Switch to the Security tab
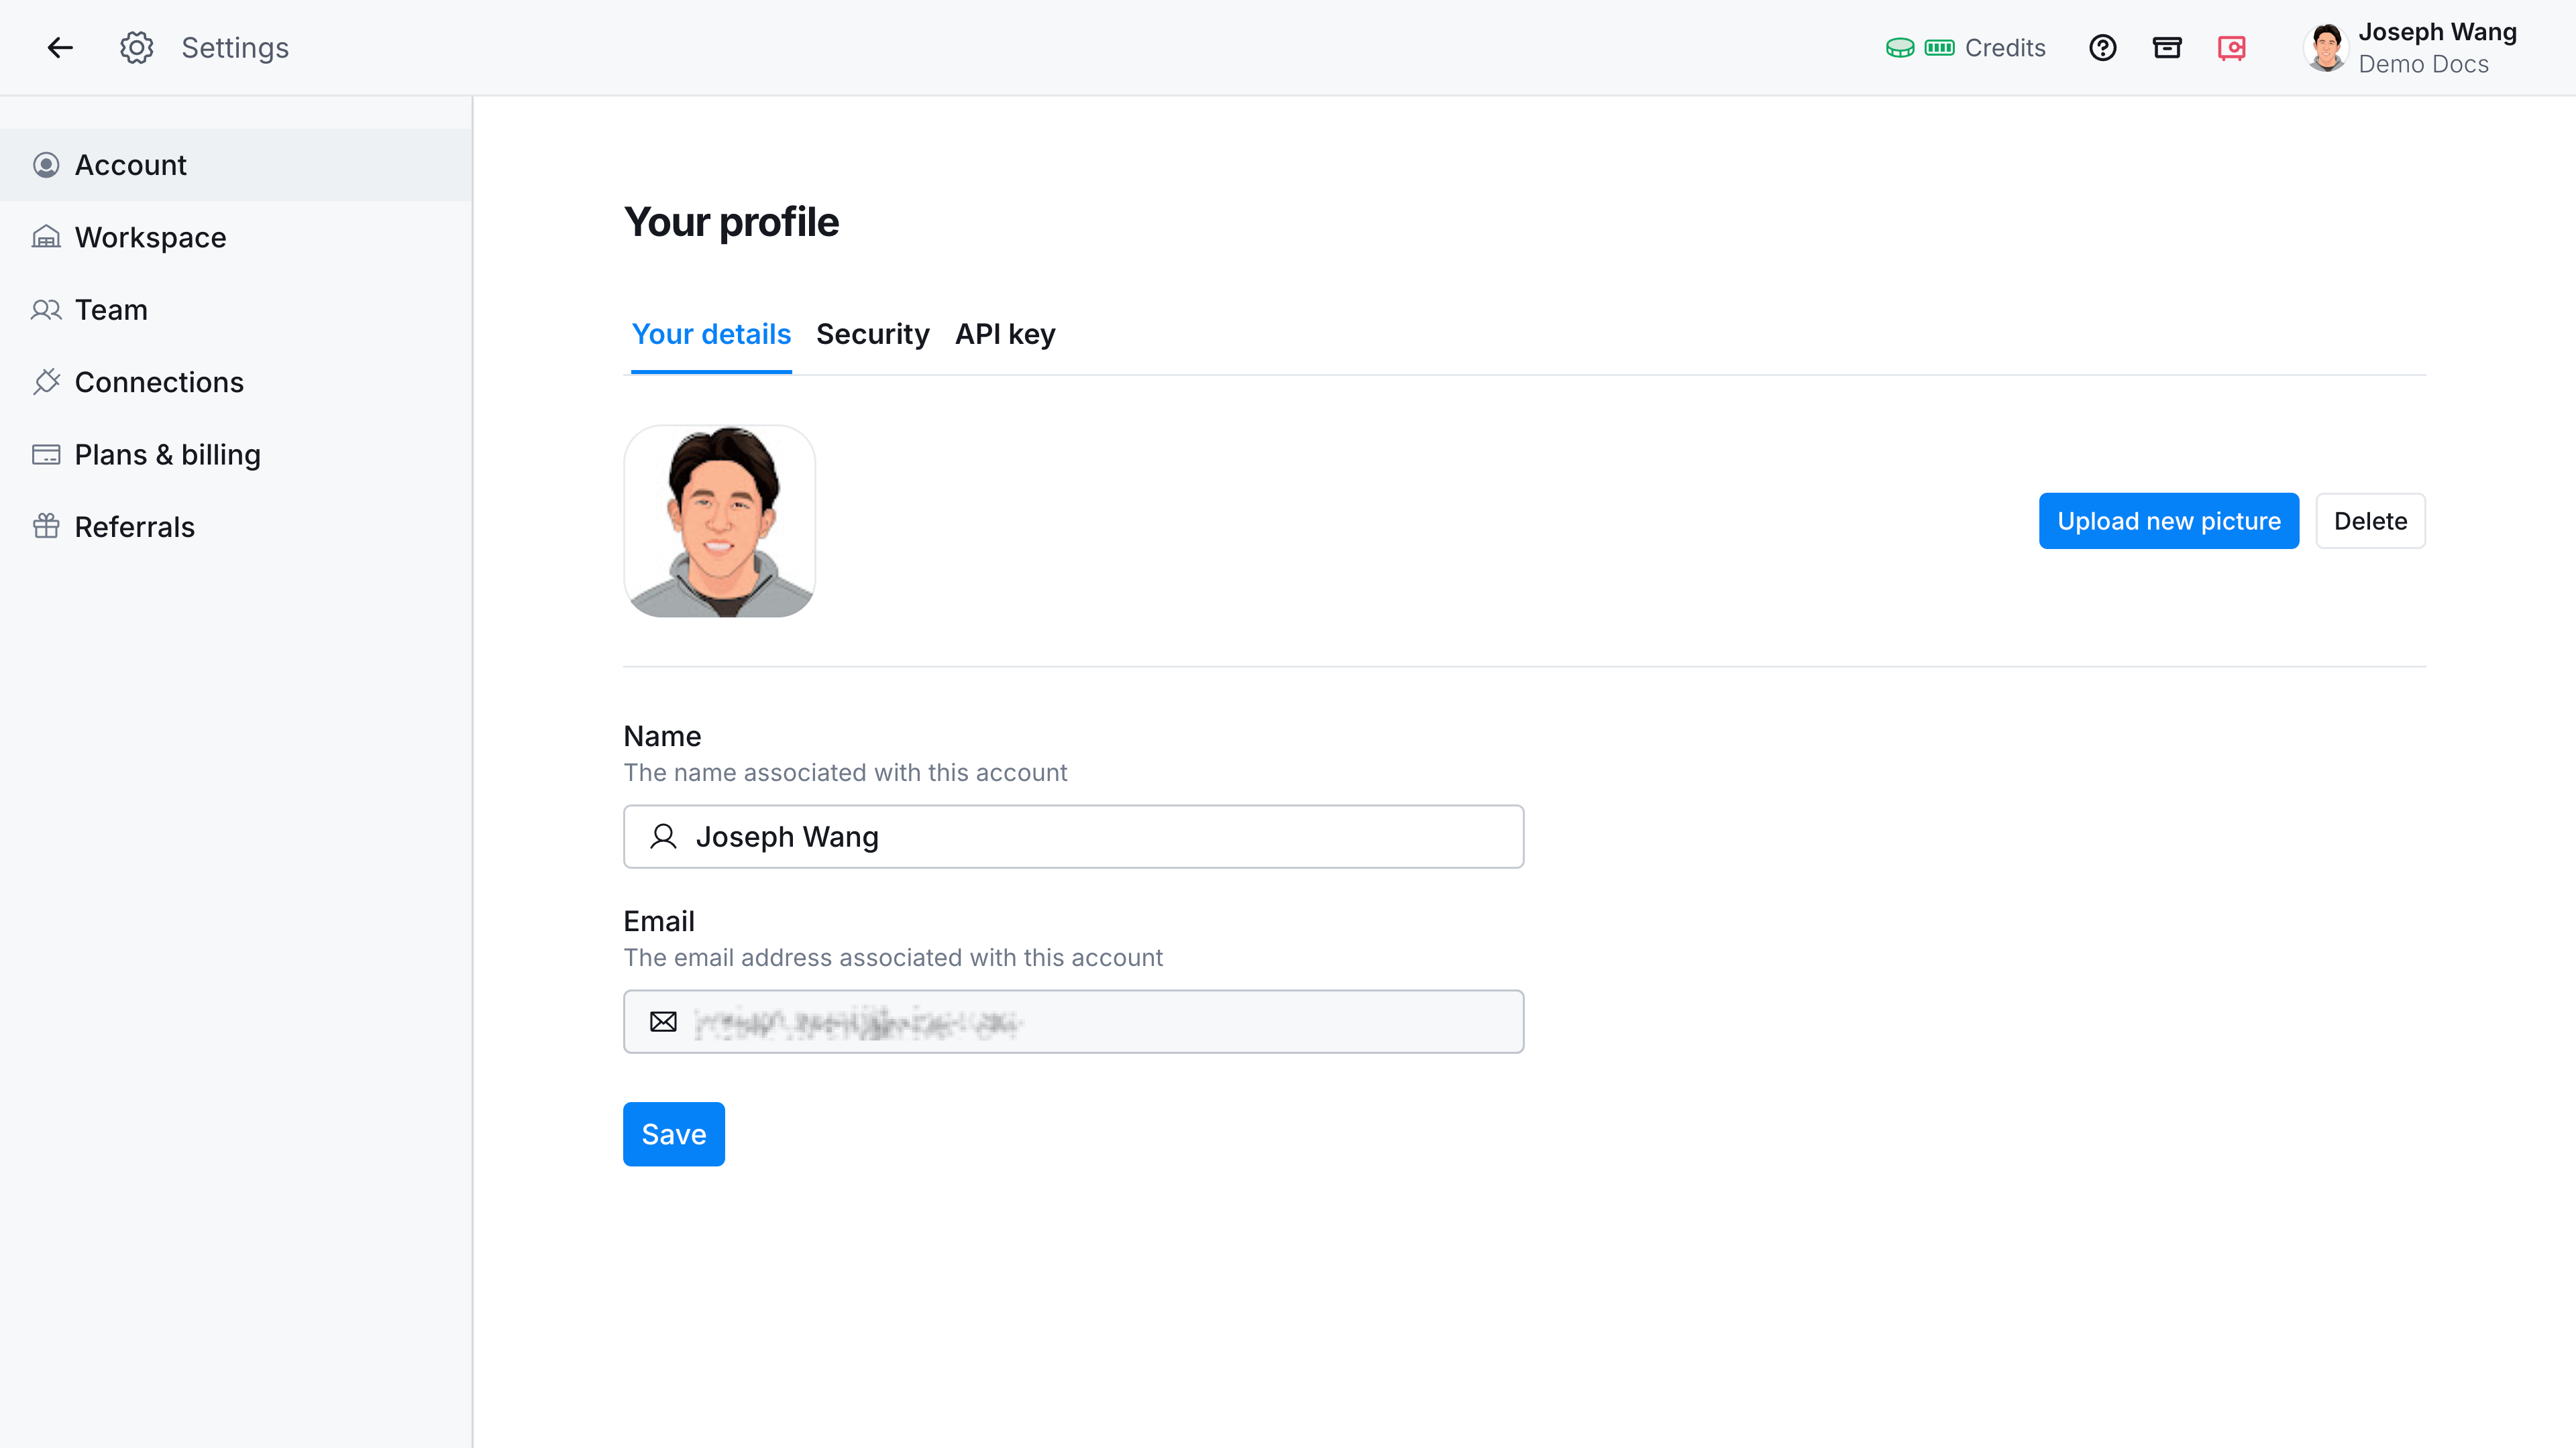2576x1448 pixels. click(x=872, y=334)
